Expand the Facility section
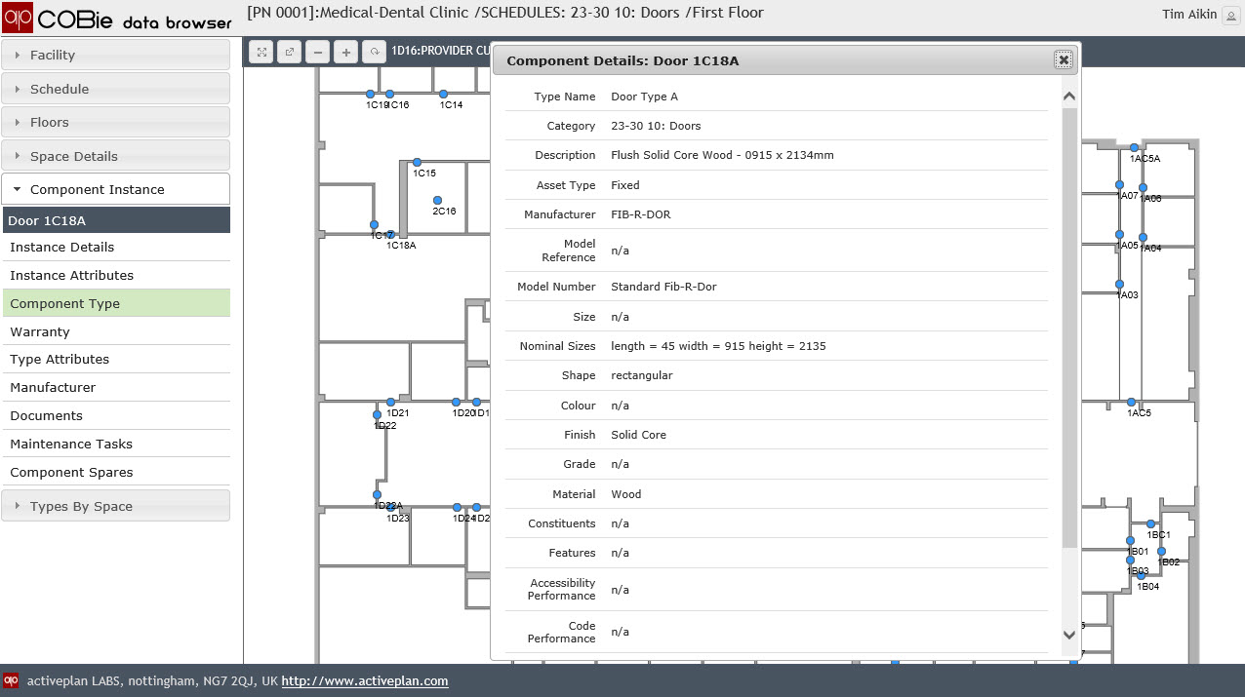This screenshot has width=1245, height=697. click(x=116, y=56)
